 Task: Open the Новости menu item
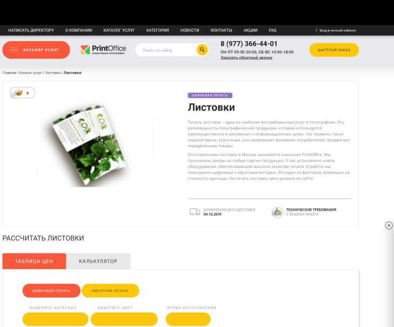click(190, 30)
